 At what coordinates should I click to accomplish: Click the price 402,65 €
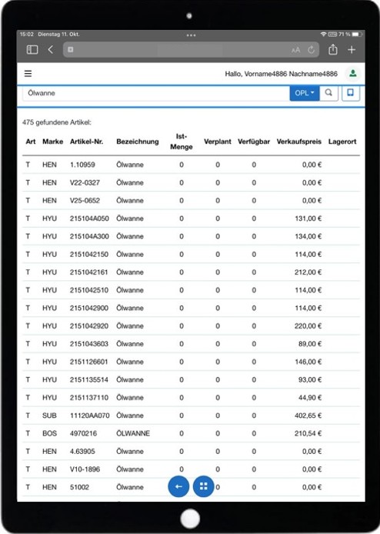click(x=308, y=416)
